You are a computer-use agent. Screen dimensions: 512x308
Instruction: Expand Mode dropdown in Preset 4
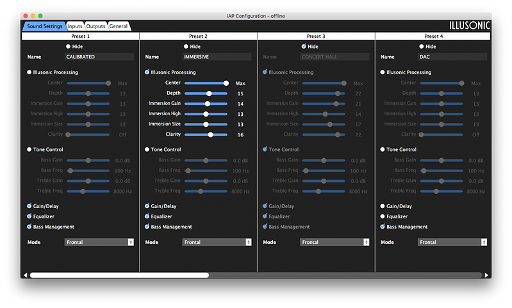453,242
